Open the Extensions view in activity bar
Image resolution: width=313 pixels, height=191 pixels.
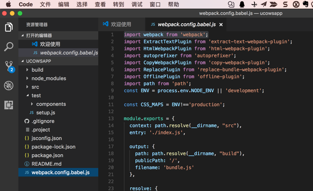9,105
